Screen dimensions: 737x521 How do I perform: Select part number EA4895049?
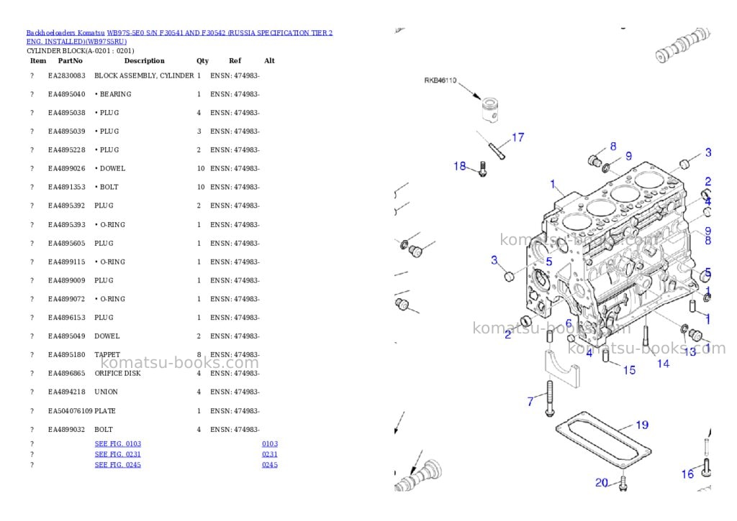coord(67,336)
